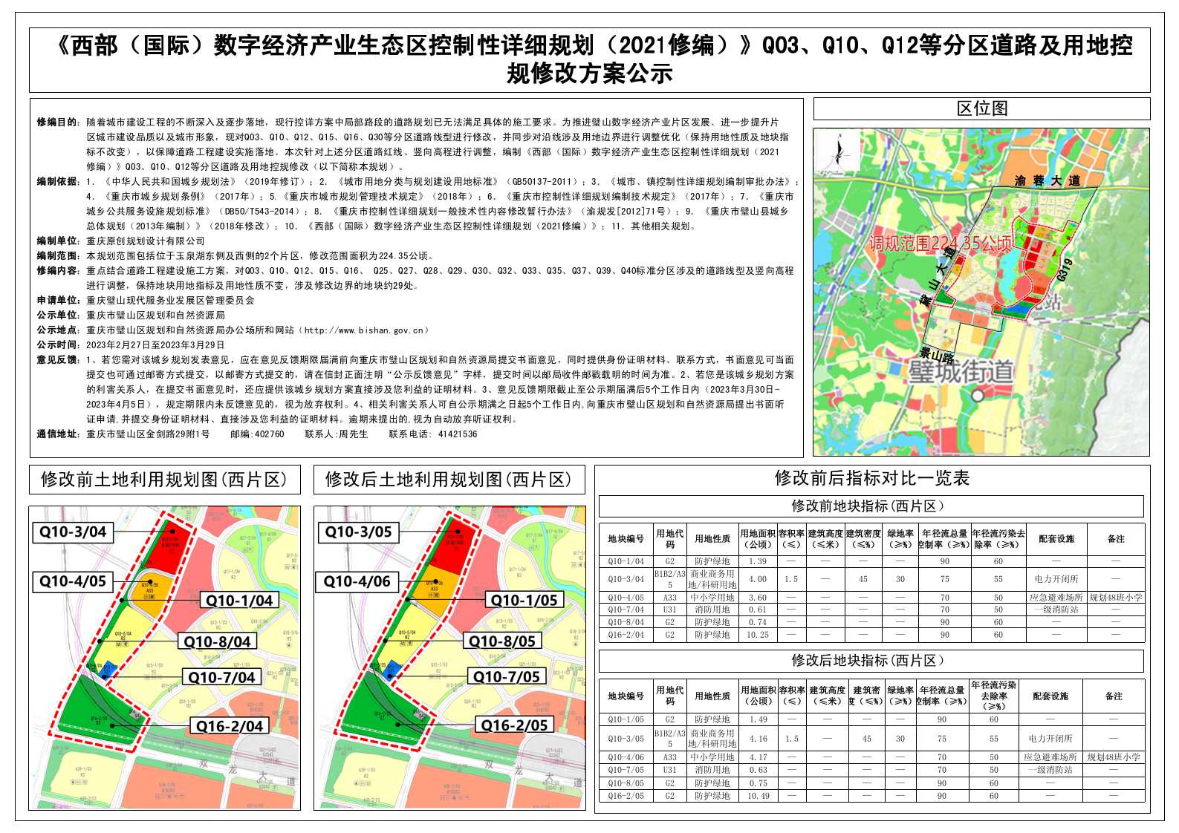This screenshot has width=1179, height=833.
Task: Click the 璧城街道 label on the location map
Action: pyautogui.click(x=961, y=371)
